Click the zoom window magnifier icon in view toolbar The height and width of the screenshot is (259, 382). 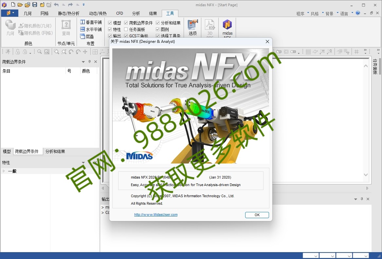57,52
